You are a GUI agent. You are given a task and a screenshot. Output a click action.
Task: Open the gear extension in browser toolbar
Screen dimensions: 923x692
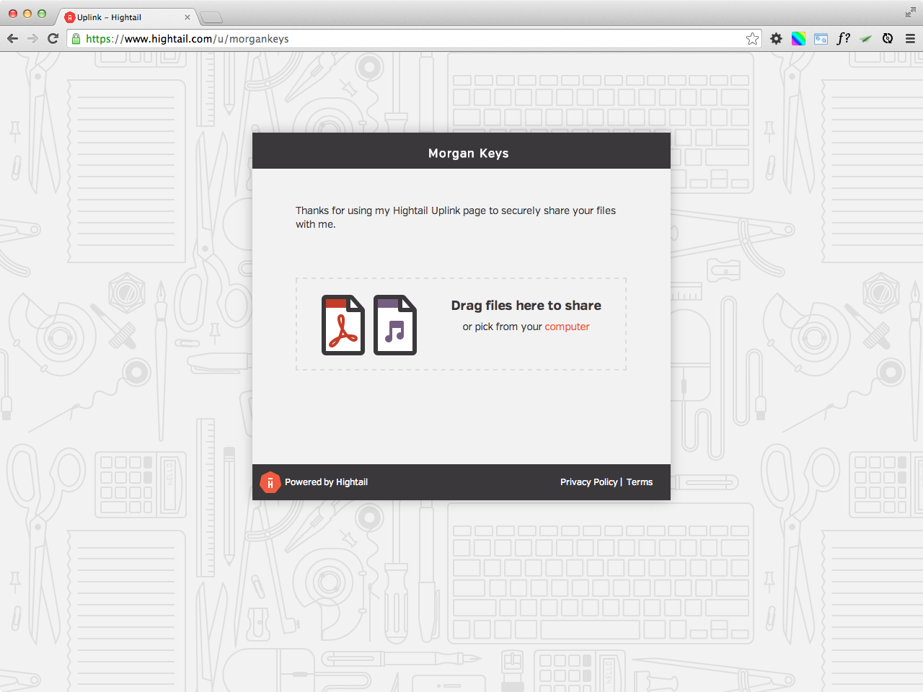click(x=776, y=39)
